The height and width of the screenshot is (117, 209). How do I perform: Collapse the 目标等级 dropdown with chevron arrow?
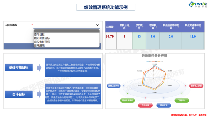click(97, 25)
